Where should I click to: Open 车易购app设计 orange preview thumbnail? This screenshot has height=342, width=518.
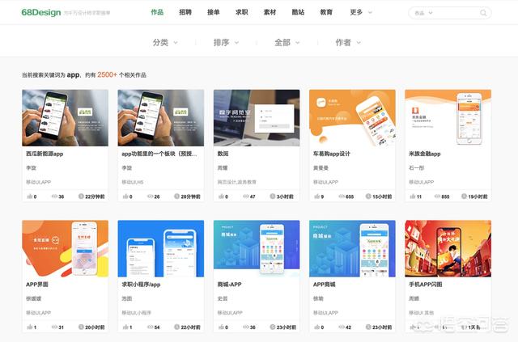pos(353,118)
